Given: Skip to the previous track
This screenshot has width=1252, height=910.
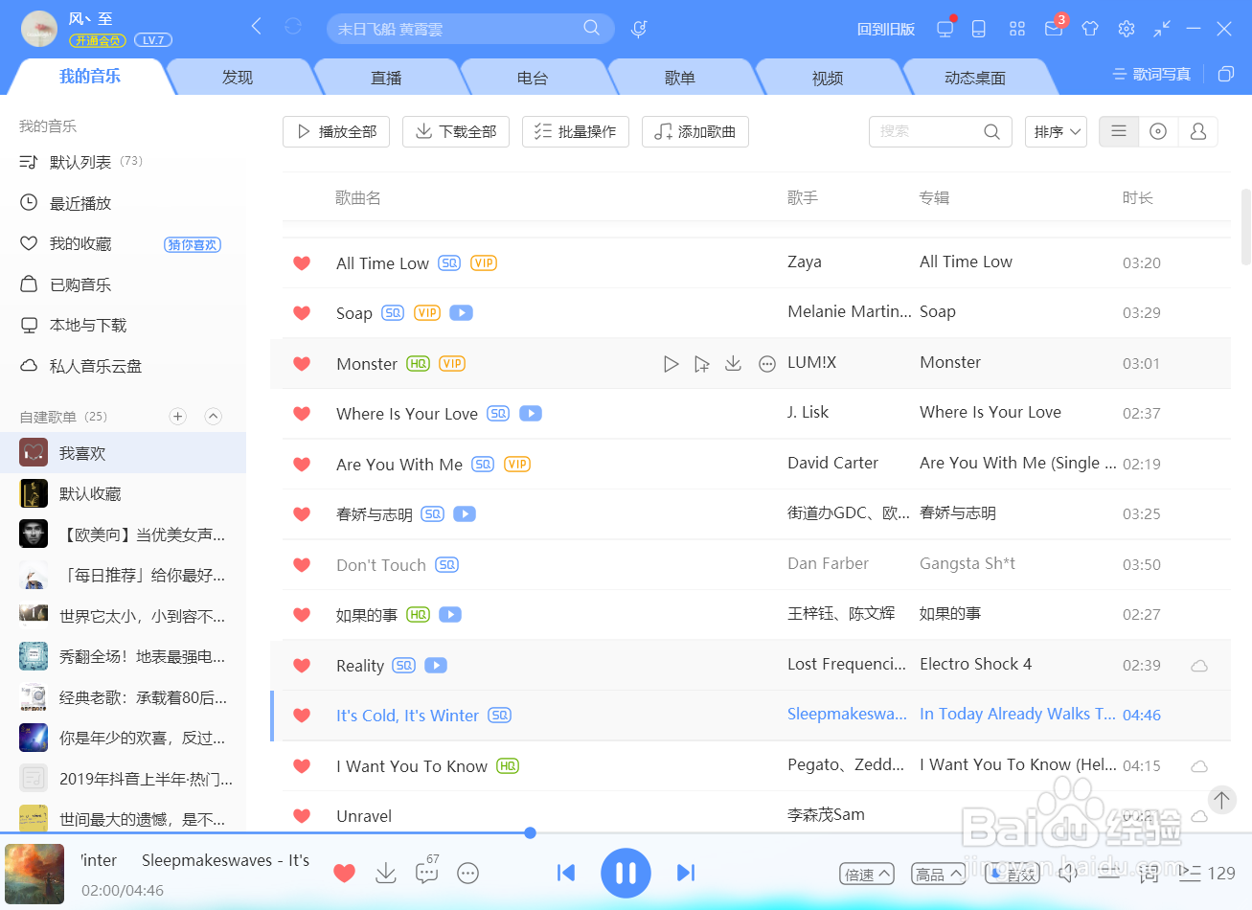Looking at the screenshot, I should pos(566,873).
